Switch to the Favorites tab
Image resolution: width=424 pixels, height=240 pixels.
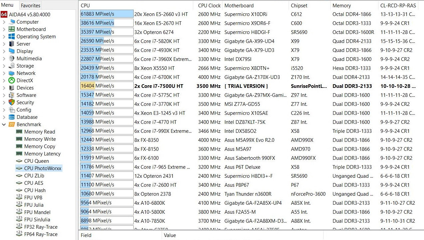(31, 5)
